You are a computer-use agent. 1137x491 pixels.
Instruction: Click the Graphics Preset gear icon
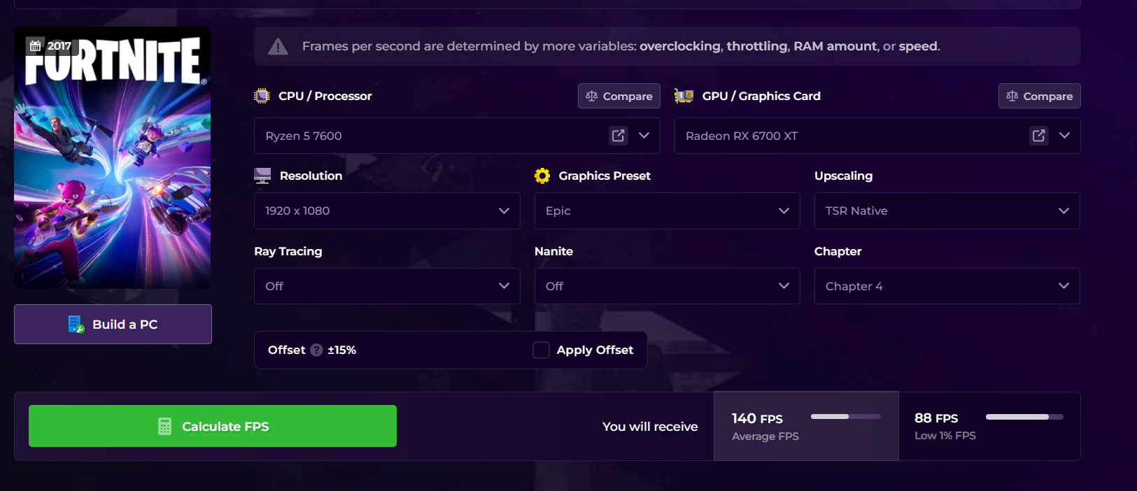[x=542, y=176]
